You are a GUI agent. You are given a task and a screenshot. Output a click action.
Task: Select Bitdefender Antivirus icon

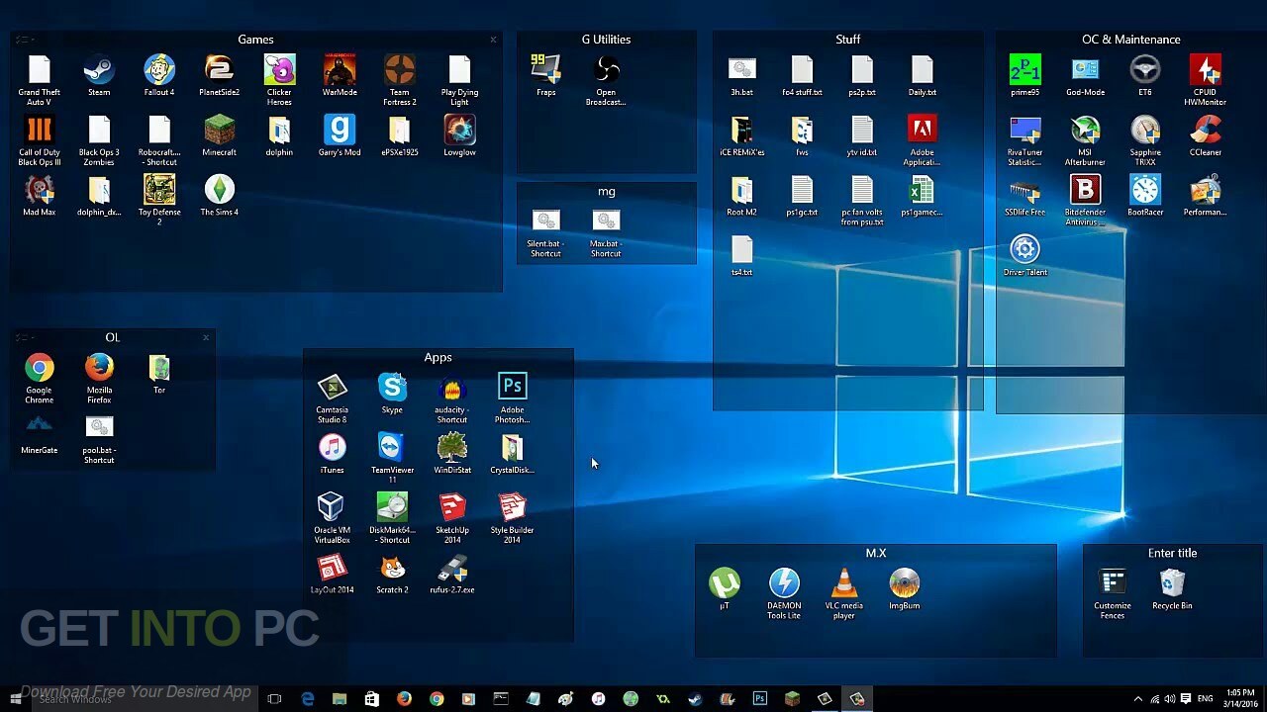pyautogui.click(x=1085, y=201)
